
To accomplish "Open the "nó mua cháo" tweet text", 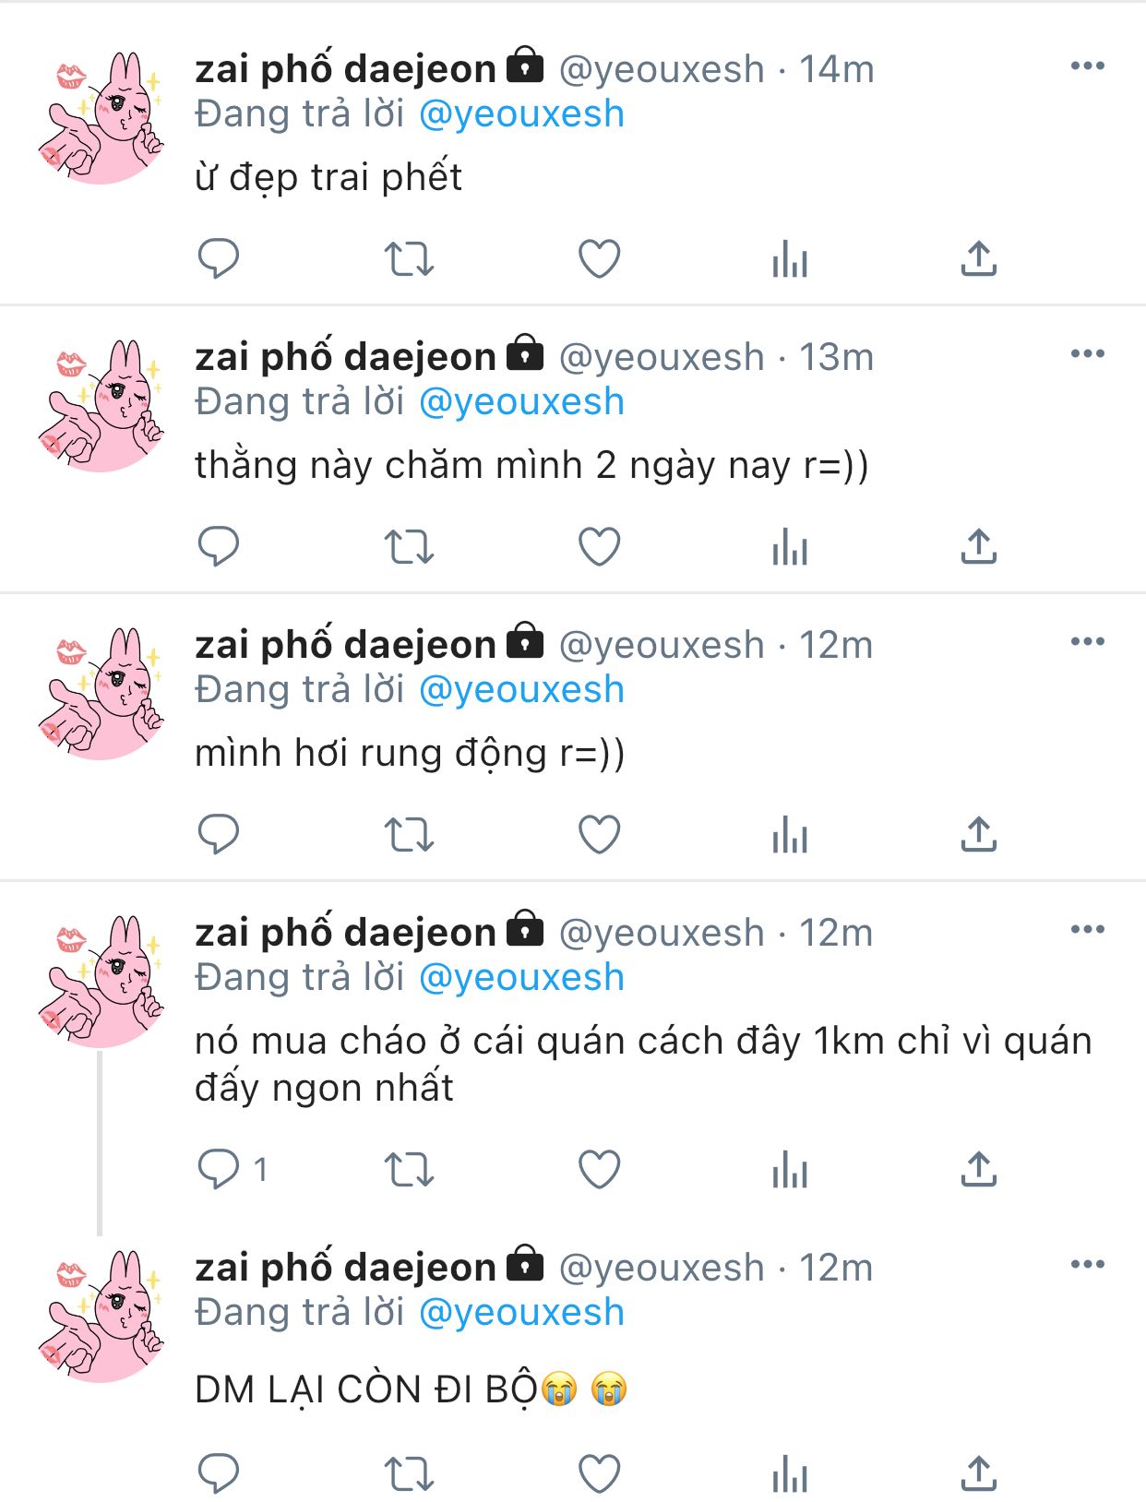I will [643, 1065].
